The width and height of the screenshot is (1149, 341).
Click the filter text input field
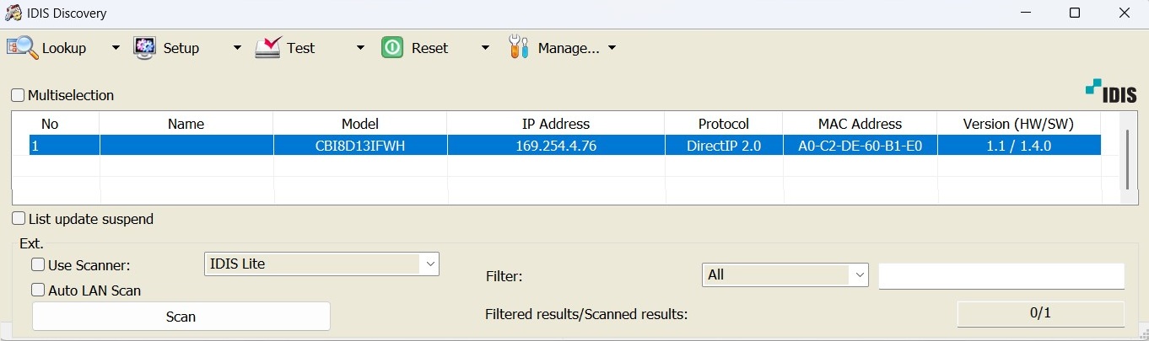(x=1001, y=275)
